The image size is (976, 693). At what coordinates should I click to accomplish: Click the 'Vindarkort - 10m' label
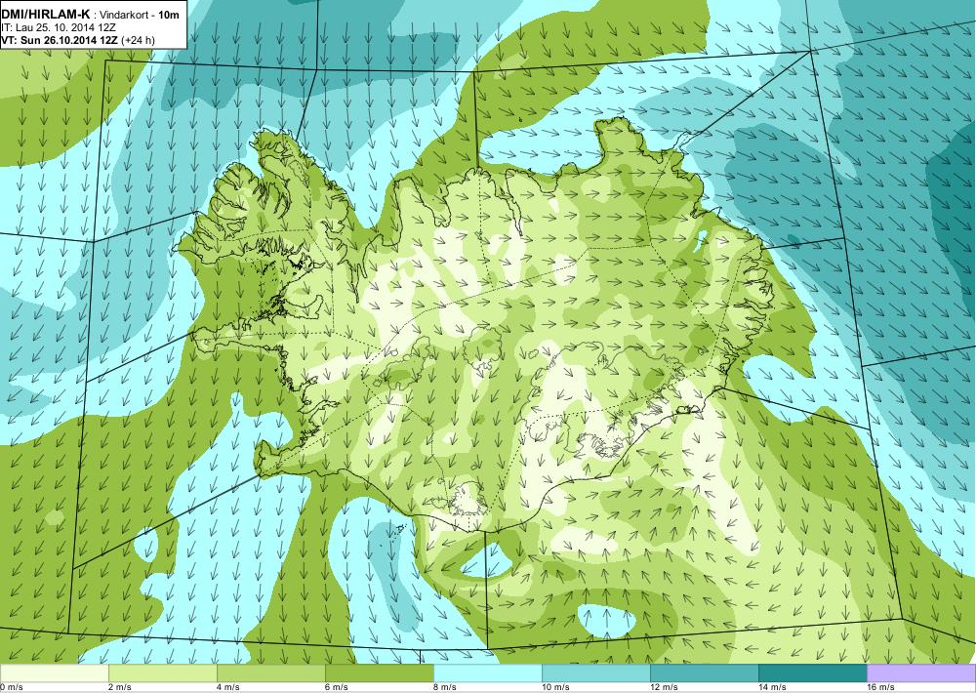138,16
